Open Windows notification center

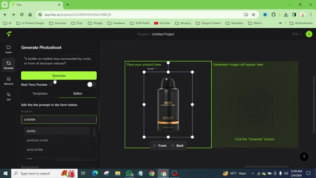point(308,174)
